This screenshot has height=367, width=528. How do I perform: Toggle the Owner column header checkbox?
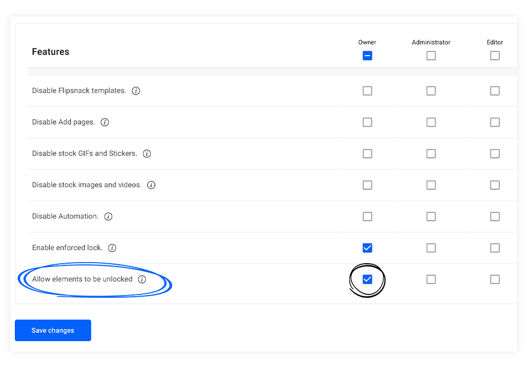pos(367,55)
